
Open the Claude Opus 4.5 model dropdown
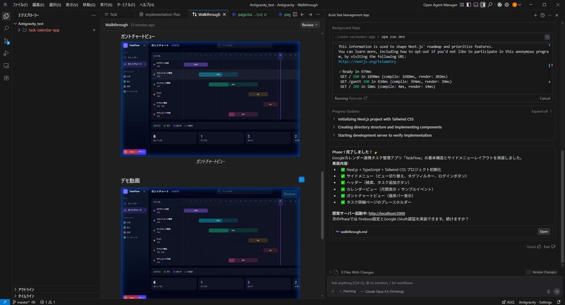coord(384,291)
